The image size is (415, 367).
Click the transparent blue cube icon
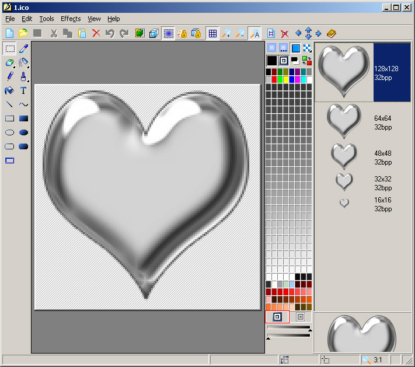(x=154, y=33)
